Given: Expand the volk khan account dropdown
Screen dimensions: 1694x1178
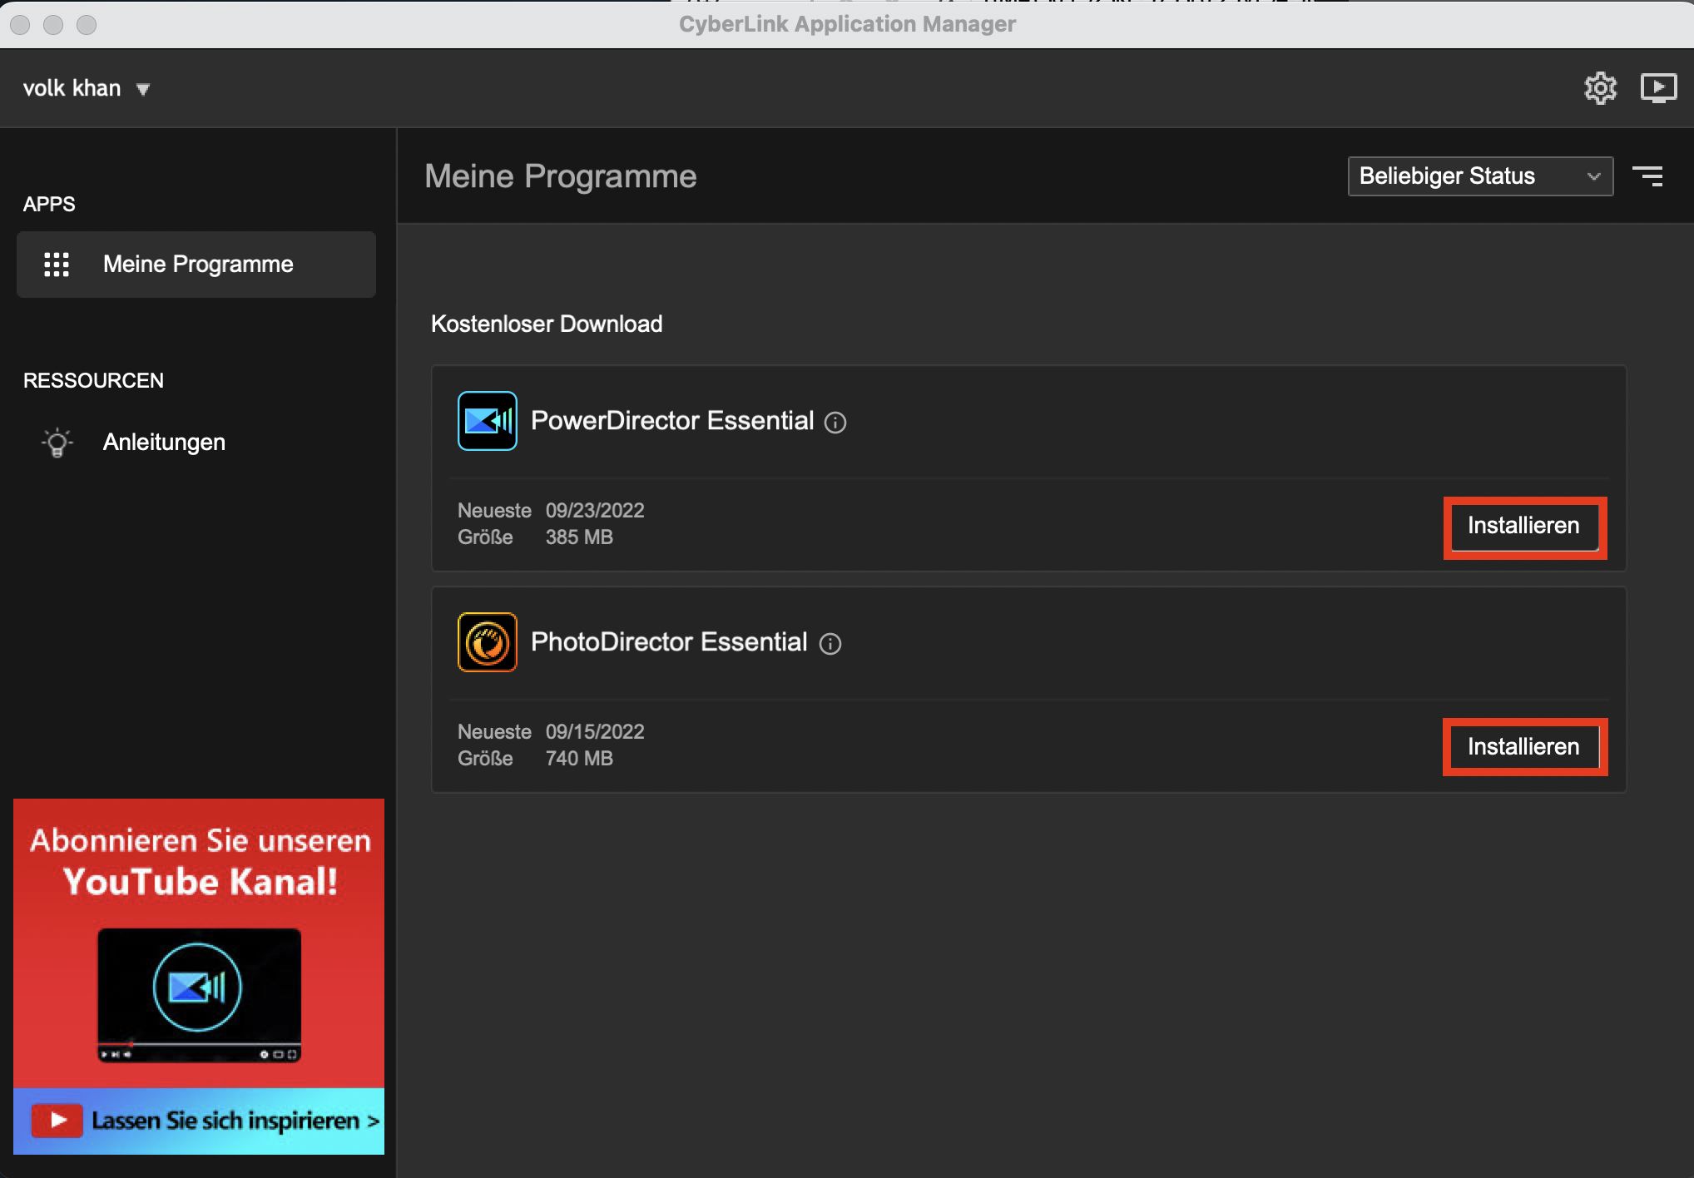Looking at the screenshot, I should click(143, 89).
